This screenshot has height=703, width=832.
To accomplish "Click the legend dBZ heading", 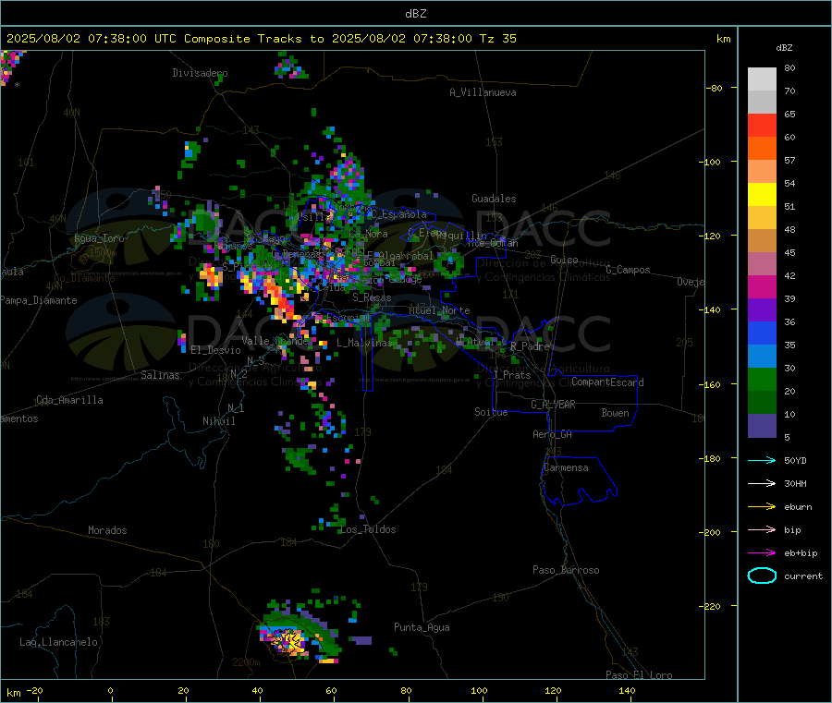I will tap(784, 48).
